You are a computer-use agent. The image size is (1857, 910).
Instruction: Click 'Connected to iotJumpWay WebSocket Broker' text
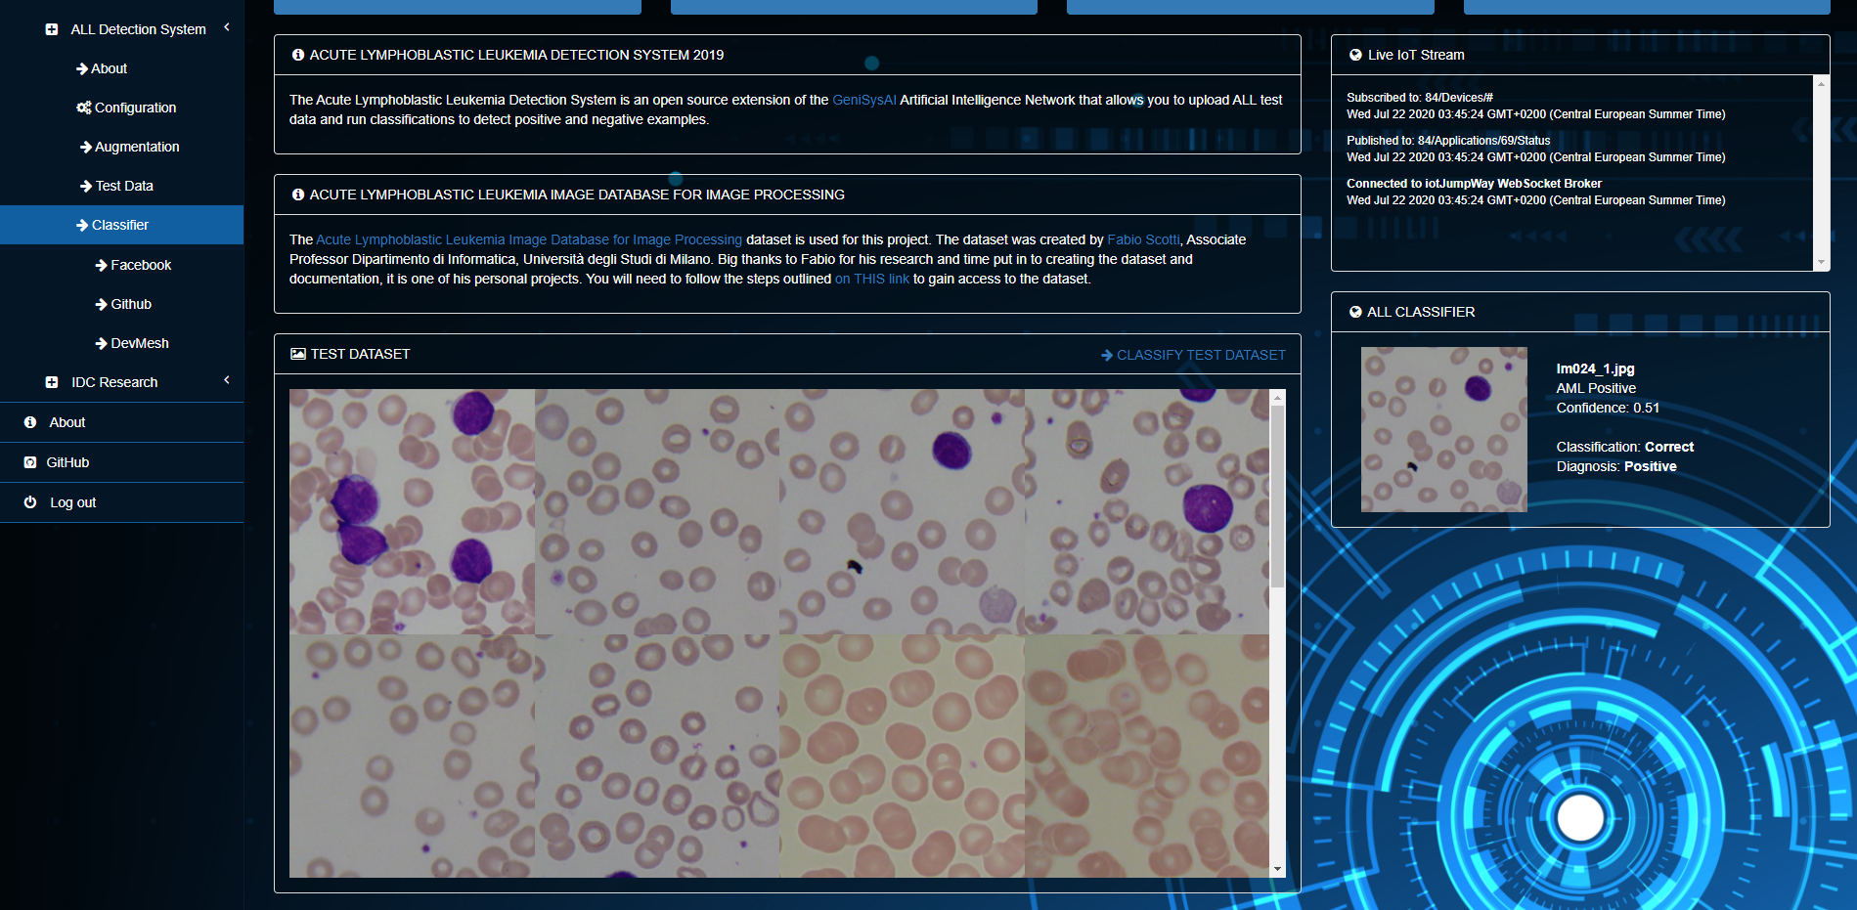coord(1474,184)
